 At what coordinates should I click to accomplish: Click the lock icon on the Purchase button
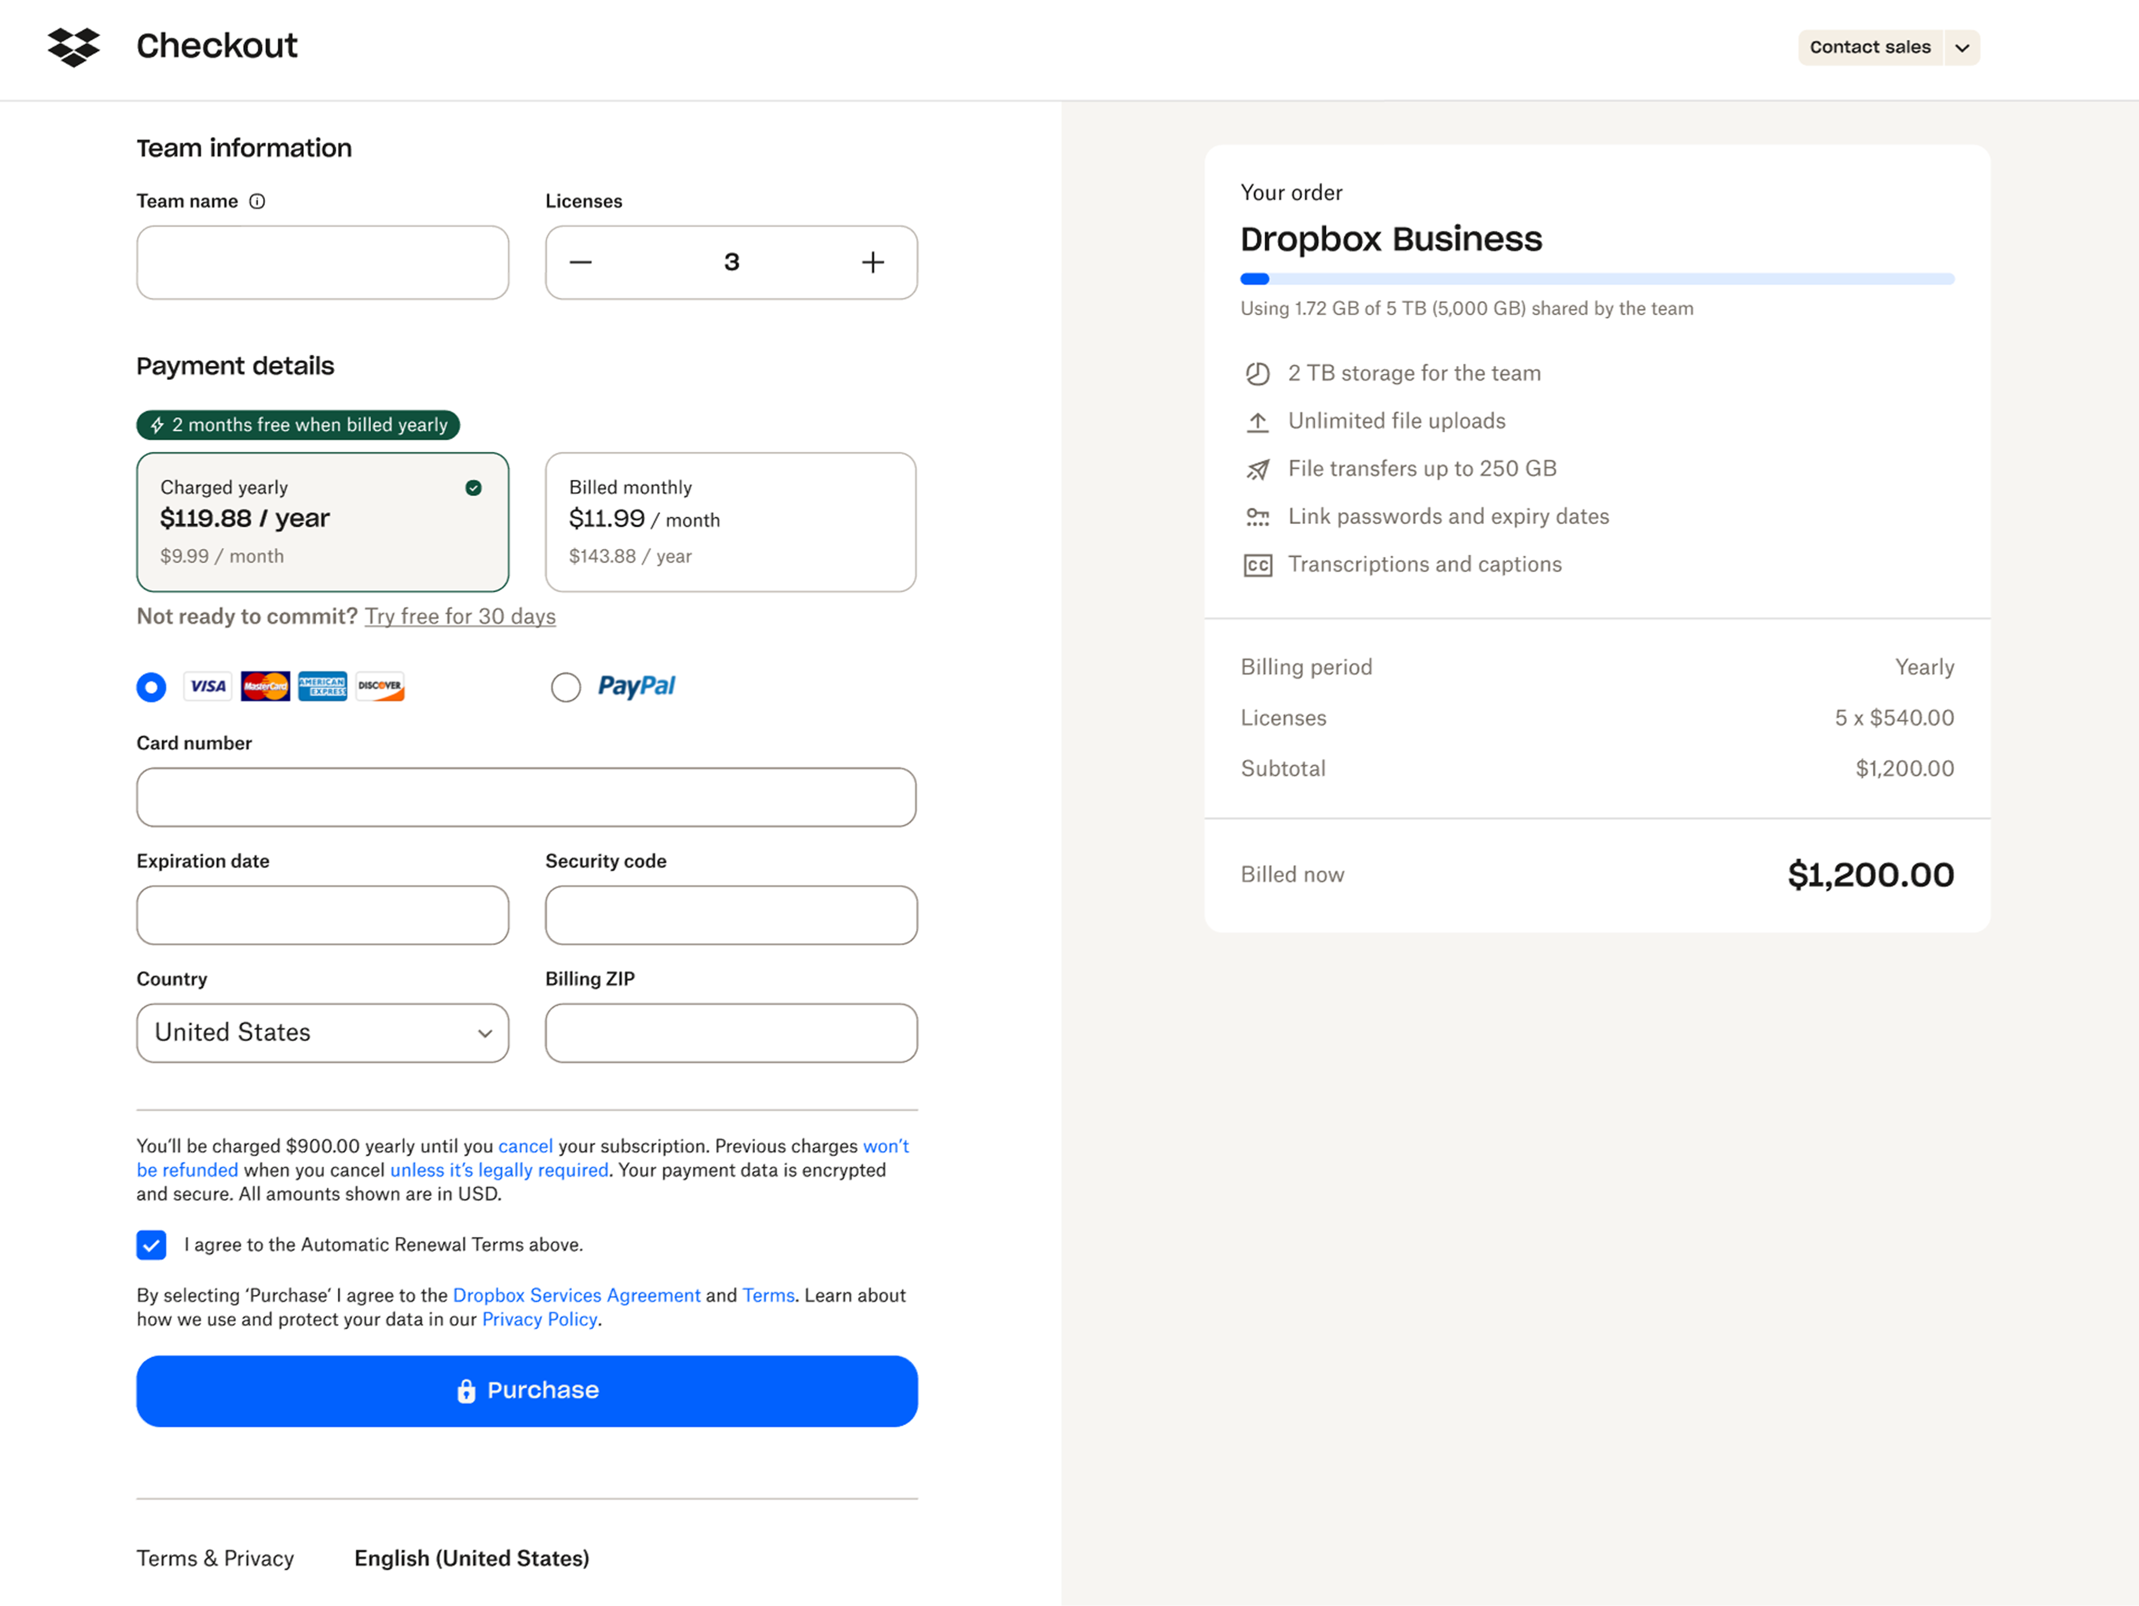click(466, 1390)
